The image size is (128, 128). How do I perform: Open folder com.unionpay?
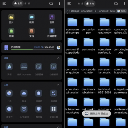click(x=88, y=26)
